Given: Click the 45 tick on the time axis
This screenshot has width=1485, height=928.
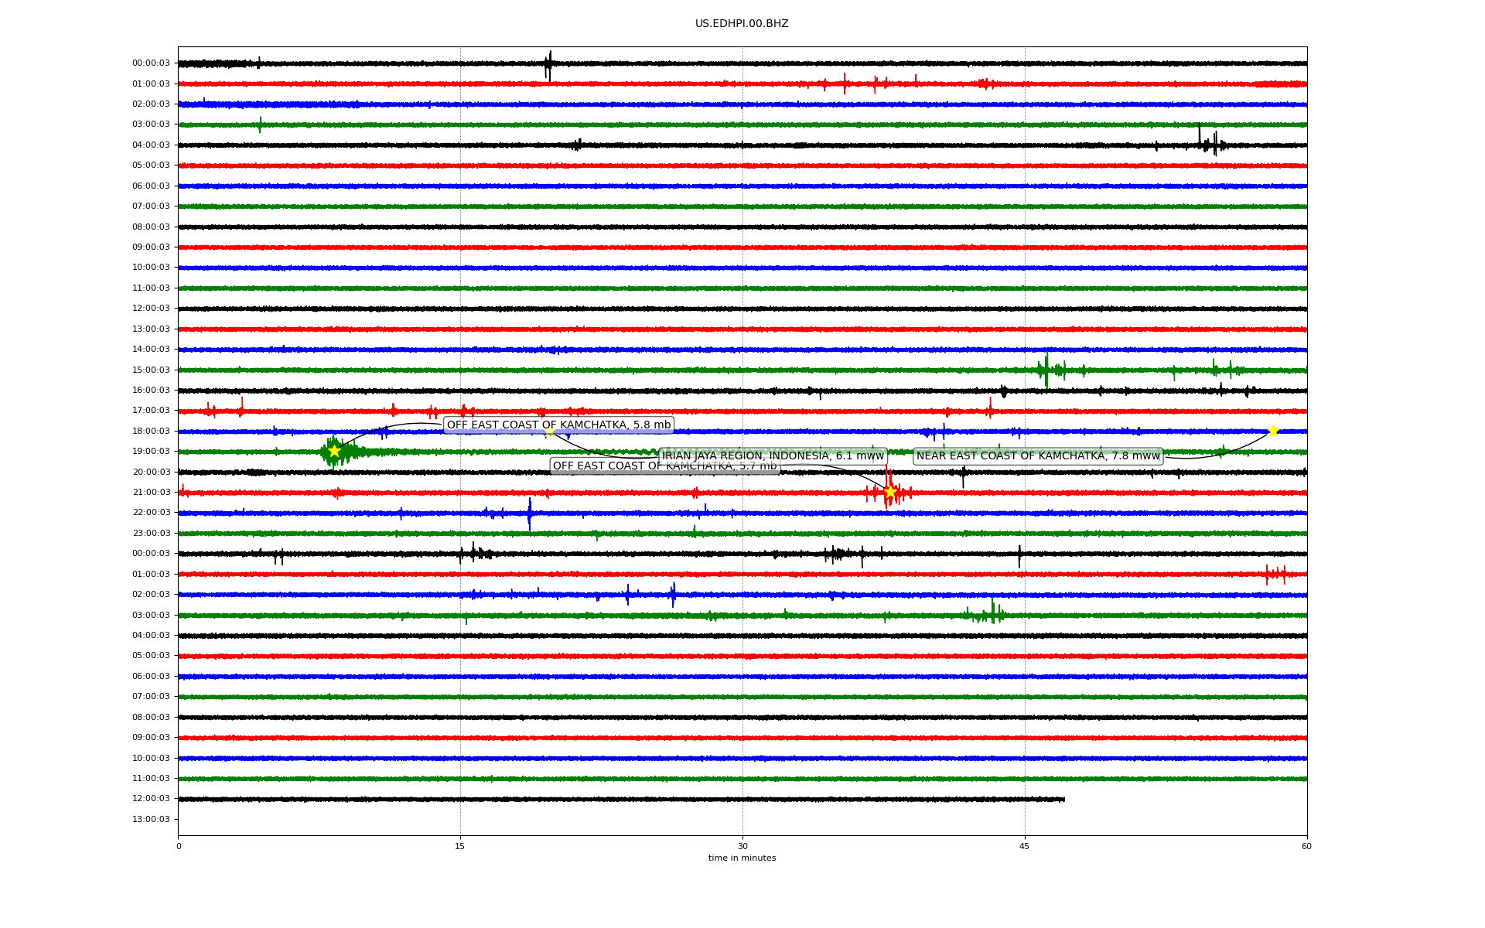Looking at the screenshot, I should point(1025,846).
